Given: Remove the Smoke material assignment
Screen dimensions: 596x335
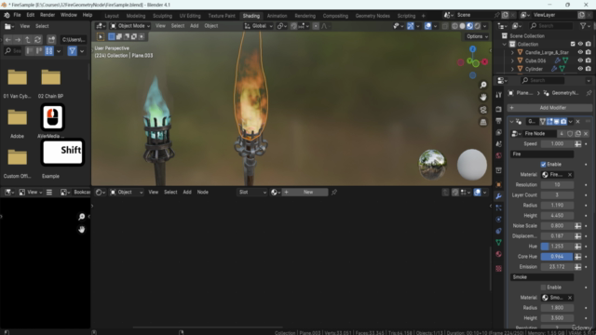Looking at the screenshot, I should click(x=570, y=298).
